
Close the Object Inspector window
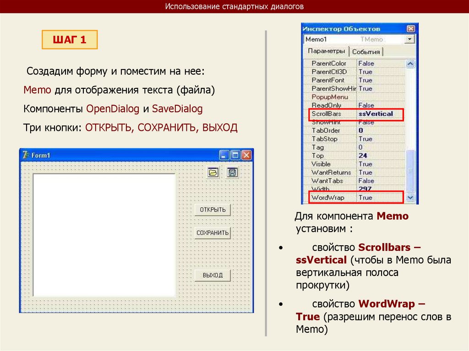pyautogui.click(x=411, y=29)
